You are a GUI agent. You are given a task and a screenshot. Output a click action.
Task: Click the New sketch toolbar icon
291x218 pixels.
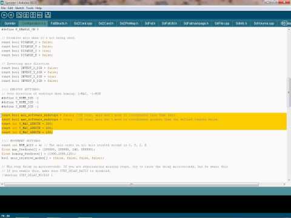click(19, 15)
